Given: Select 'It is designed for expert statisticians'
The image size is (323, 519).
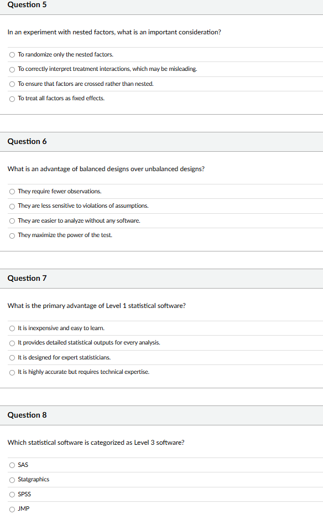Looking at the screenshot, I should pos(12,357).
